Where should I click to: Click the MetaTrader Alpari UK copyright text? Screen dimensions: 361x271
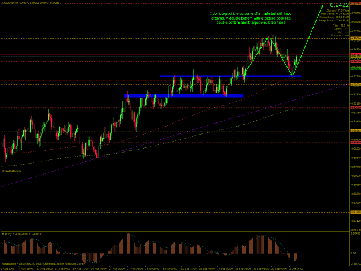tap(43, 264)
